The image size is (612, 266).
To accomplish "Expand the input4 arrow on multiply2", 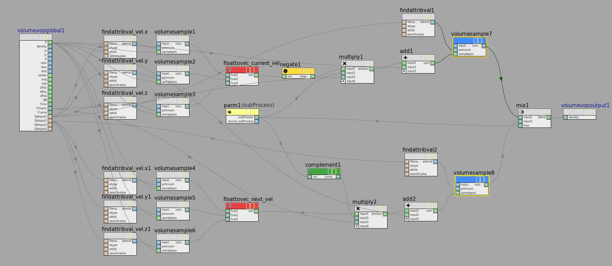I will coord(357,226).
